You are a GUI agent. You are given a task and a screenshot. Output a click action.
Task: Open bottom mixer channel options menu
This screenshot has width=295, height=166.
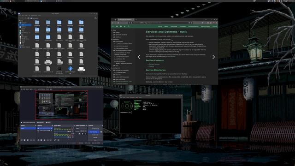[73, 137]
